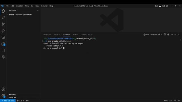
Task: Open the File menu
Action: point(7,6)
